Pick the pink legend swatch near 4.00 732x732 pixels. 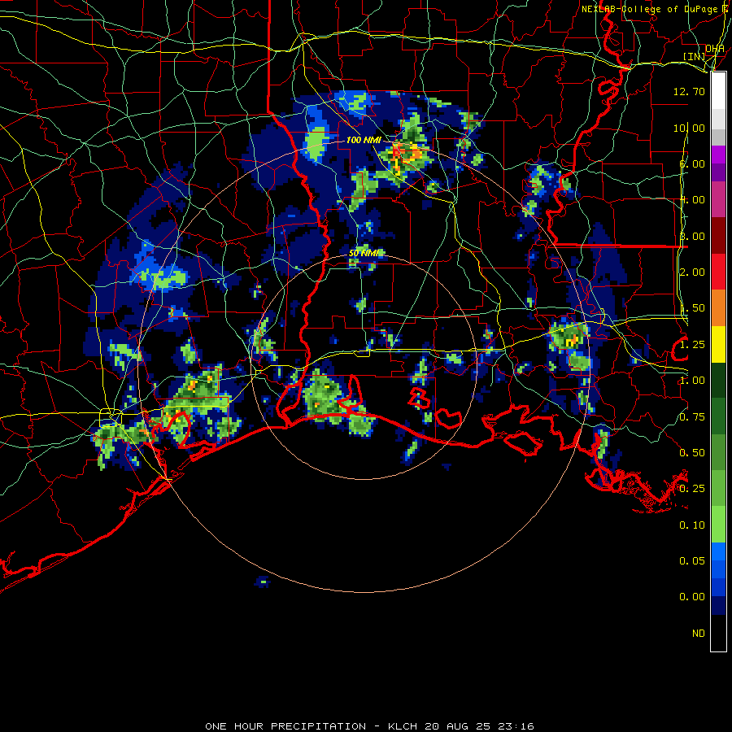coord(718,199)
